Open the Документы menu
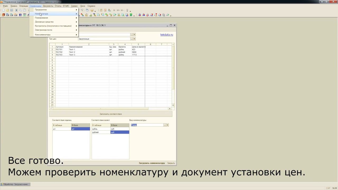 click(48, 6)
